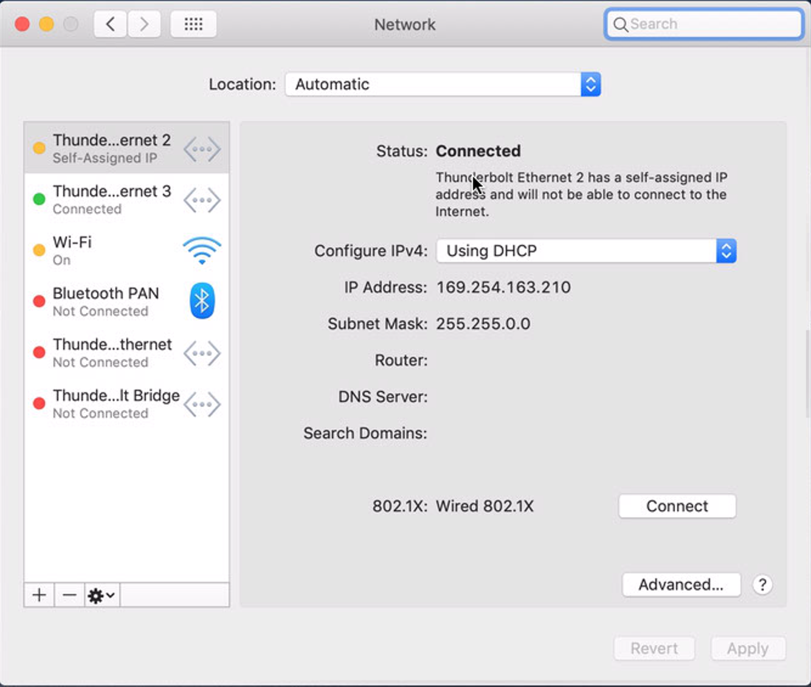
Task: Open help with the question mark button
Action: coord(762,585)
